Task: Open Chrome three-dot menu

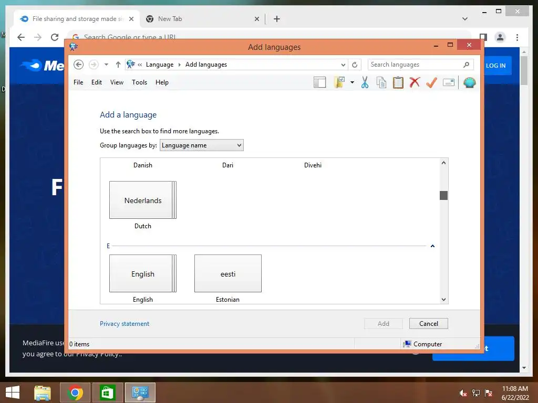Action: pyautogui.click(x=517, y=37)
